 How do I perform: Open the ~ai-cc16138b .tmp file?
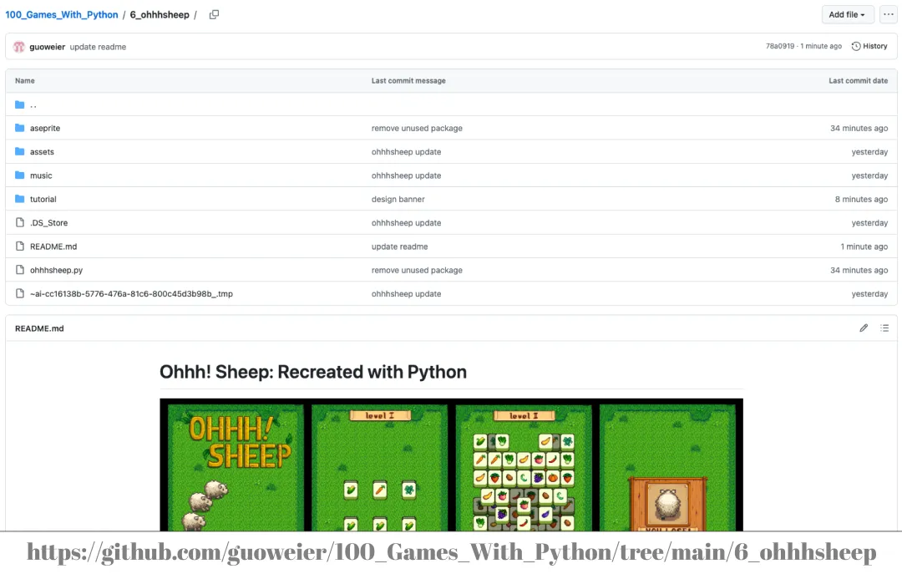coord(131,293)
